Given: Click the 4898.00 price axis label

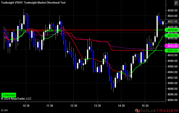Looking at the screenshot, I should point(172,89).
